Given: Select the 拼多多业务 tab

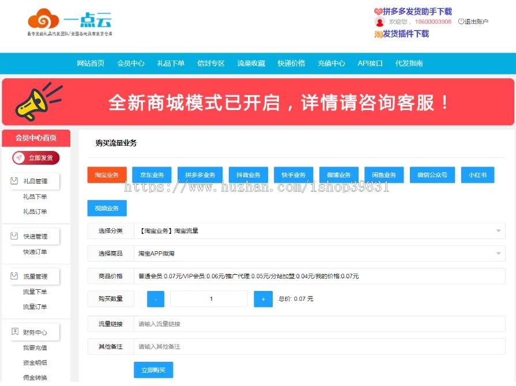Looking at the screenshot, I should [x=200, y=175].
